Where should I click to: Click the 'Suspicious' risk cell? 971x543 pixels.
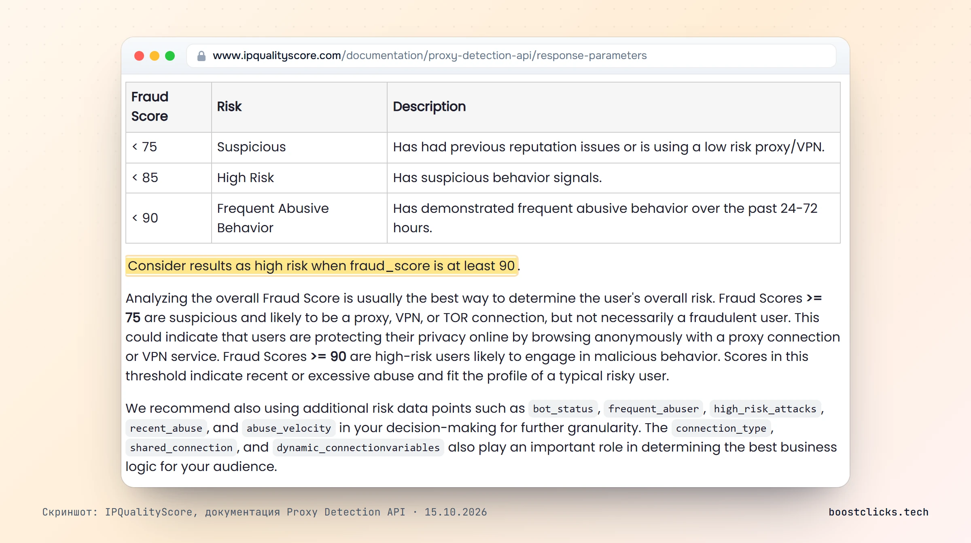pos(299,147)
